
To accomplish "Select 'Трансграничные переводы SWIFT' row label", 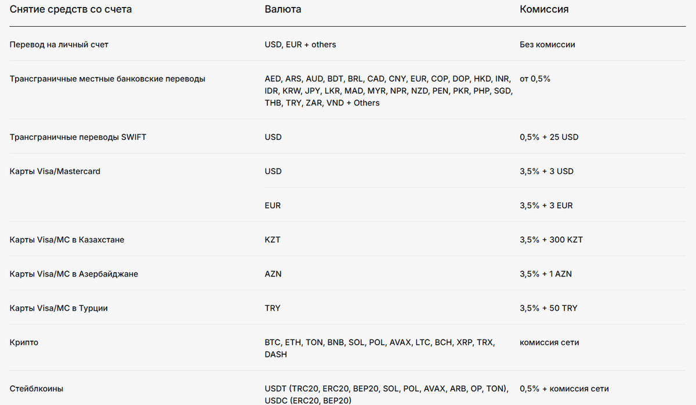I will point(78,137).
